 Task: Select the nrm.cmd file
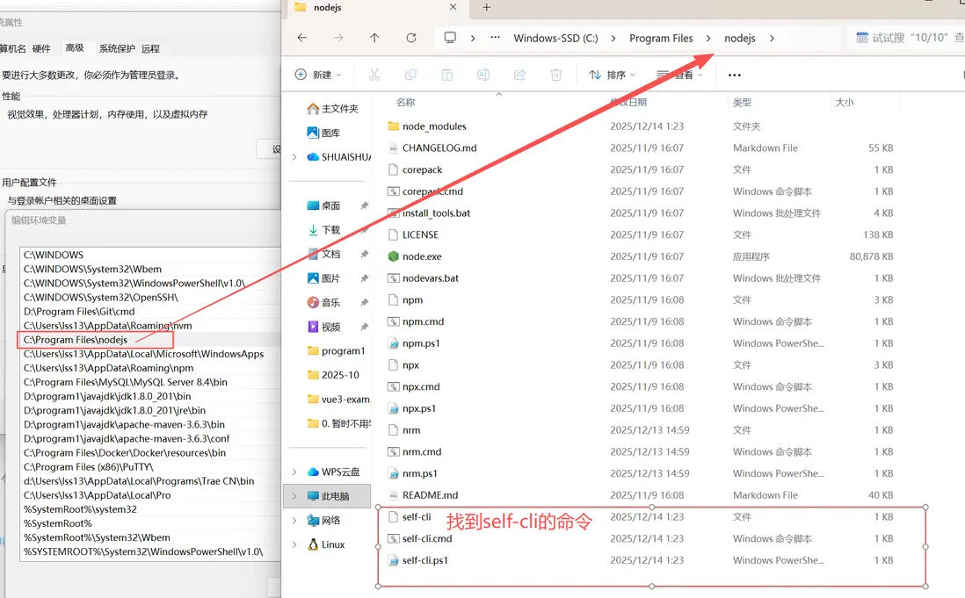tap(422, 451)
